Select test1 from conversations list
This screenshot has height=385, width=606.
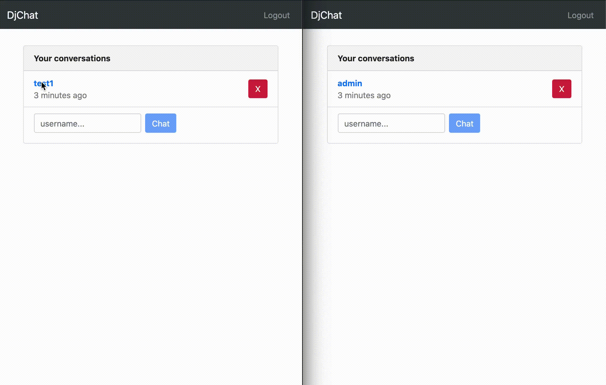click(43, 83)
